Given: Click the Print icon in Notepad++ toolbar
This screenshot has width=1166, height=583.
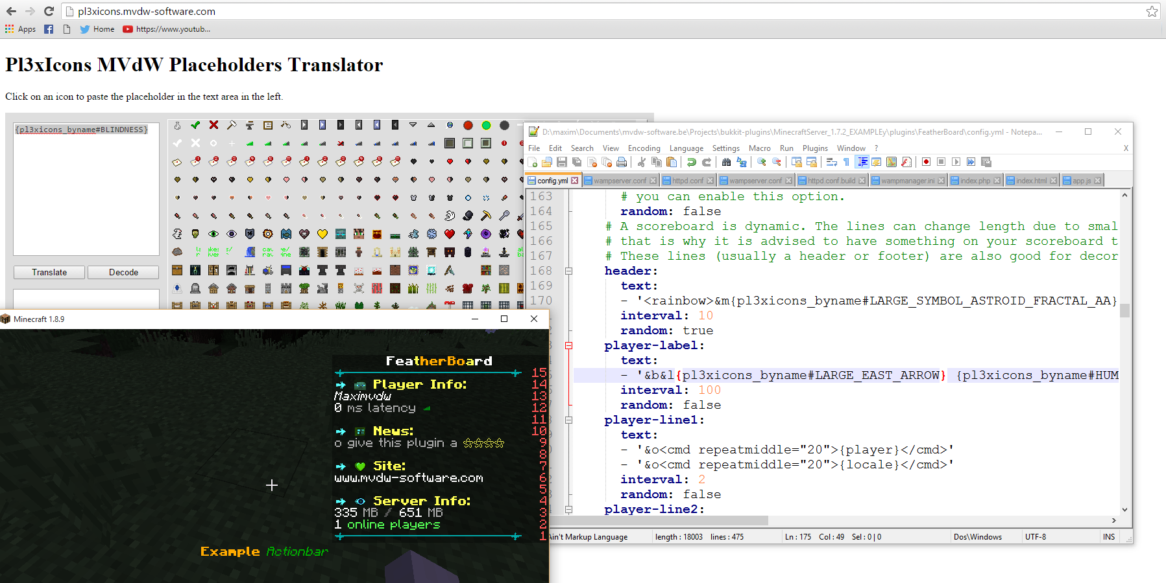Looking at the screenshot, I should [x=622, y=162].
